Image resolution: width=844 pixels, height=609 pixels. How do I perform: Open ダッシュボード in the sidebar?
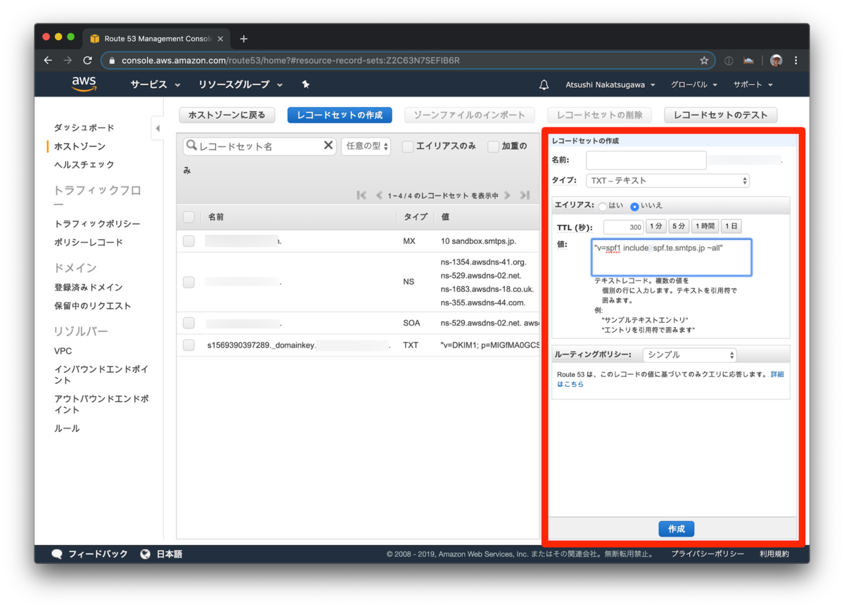click(x=84, y=128)
